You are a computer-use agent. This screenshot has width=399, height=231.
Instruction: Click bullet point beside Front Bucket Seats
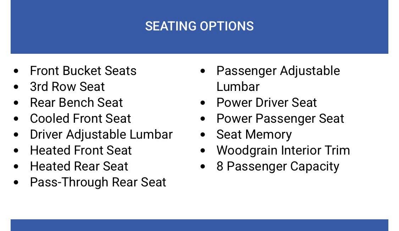pos(16,71)
